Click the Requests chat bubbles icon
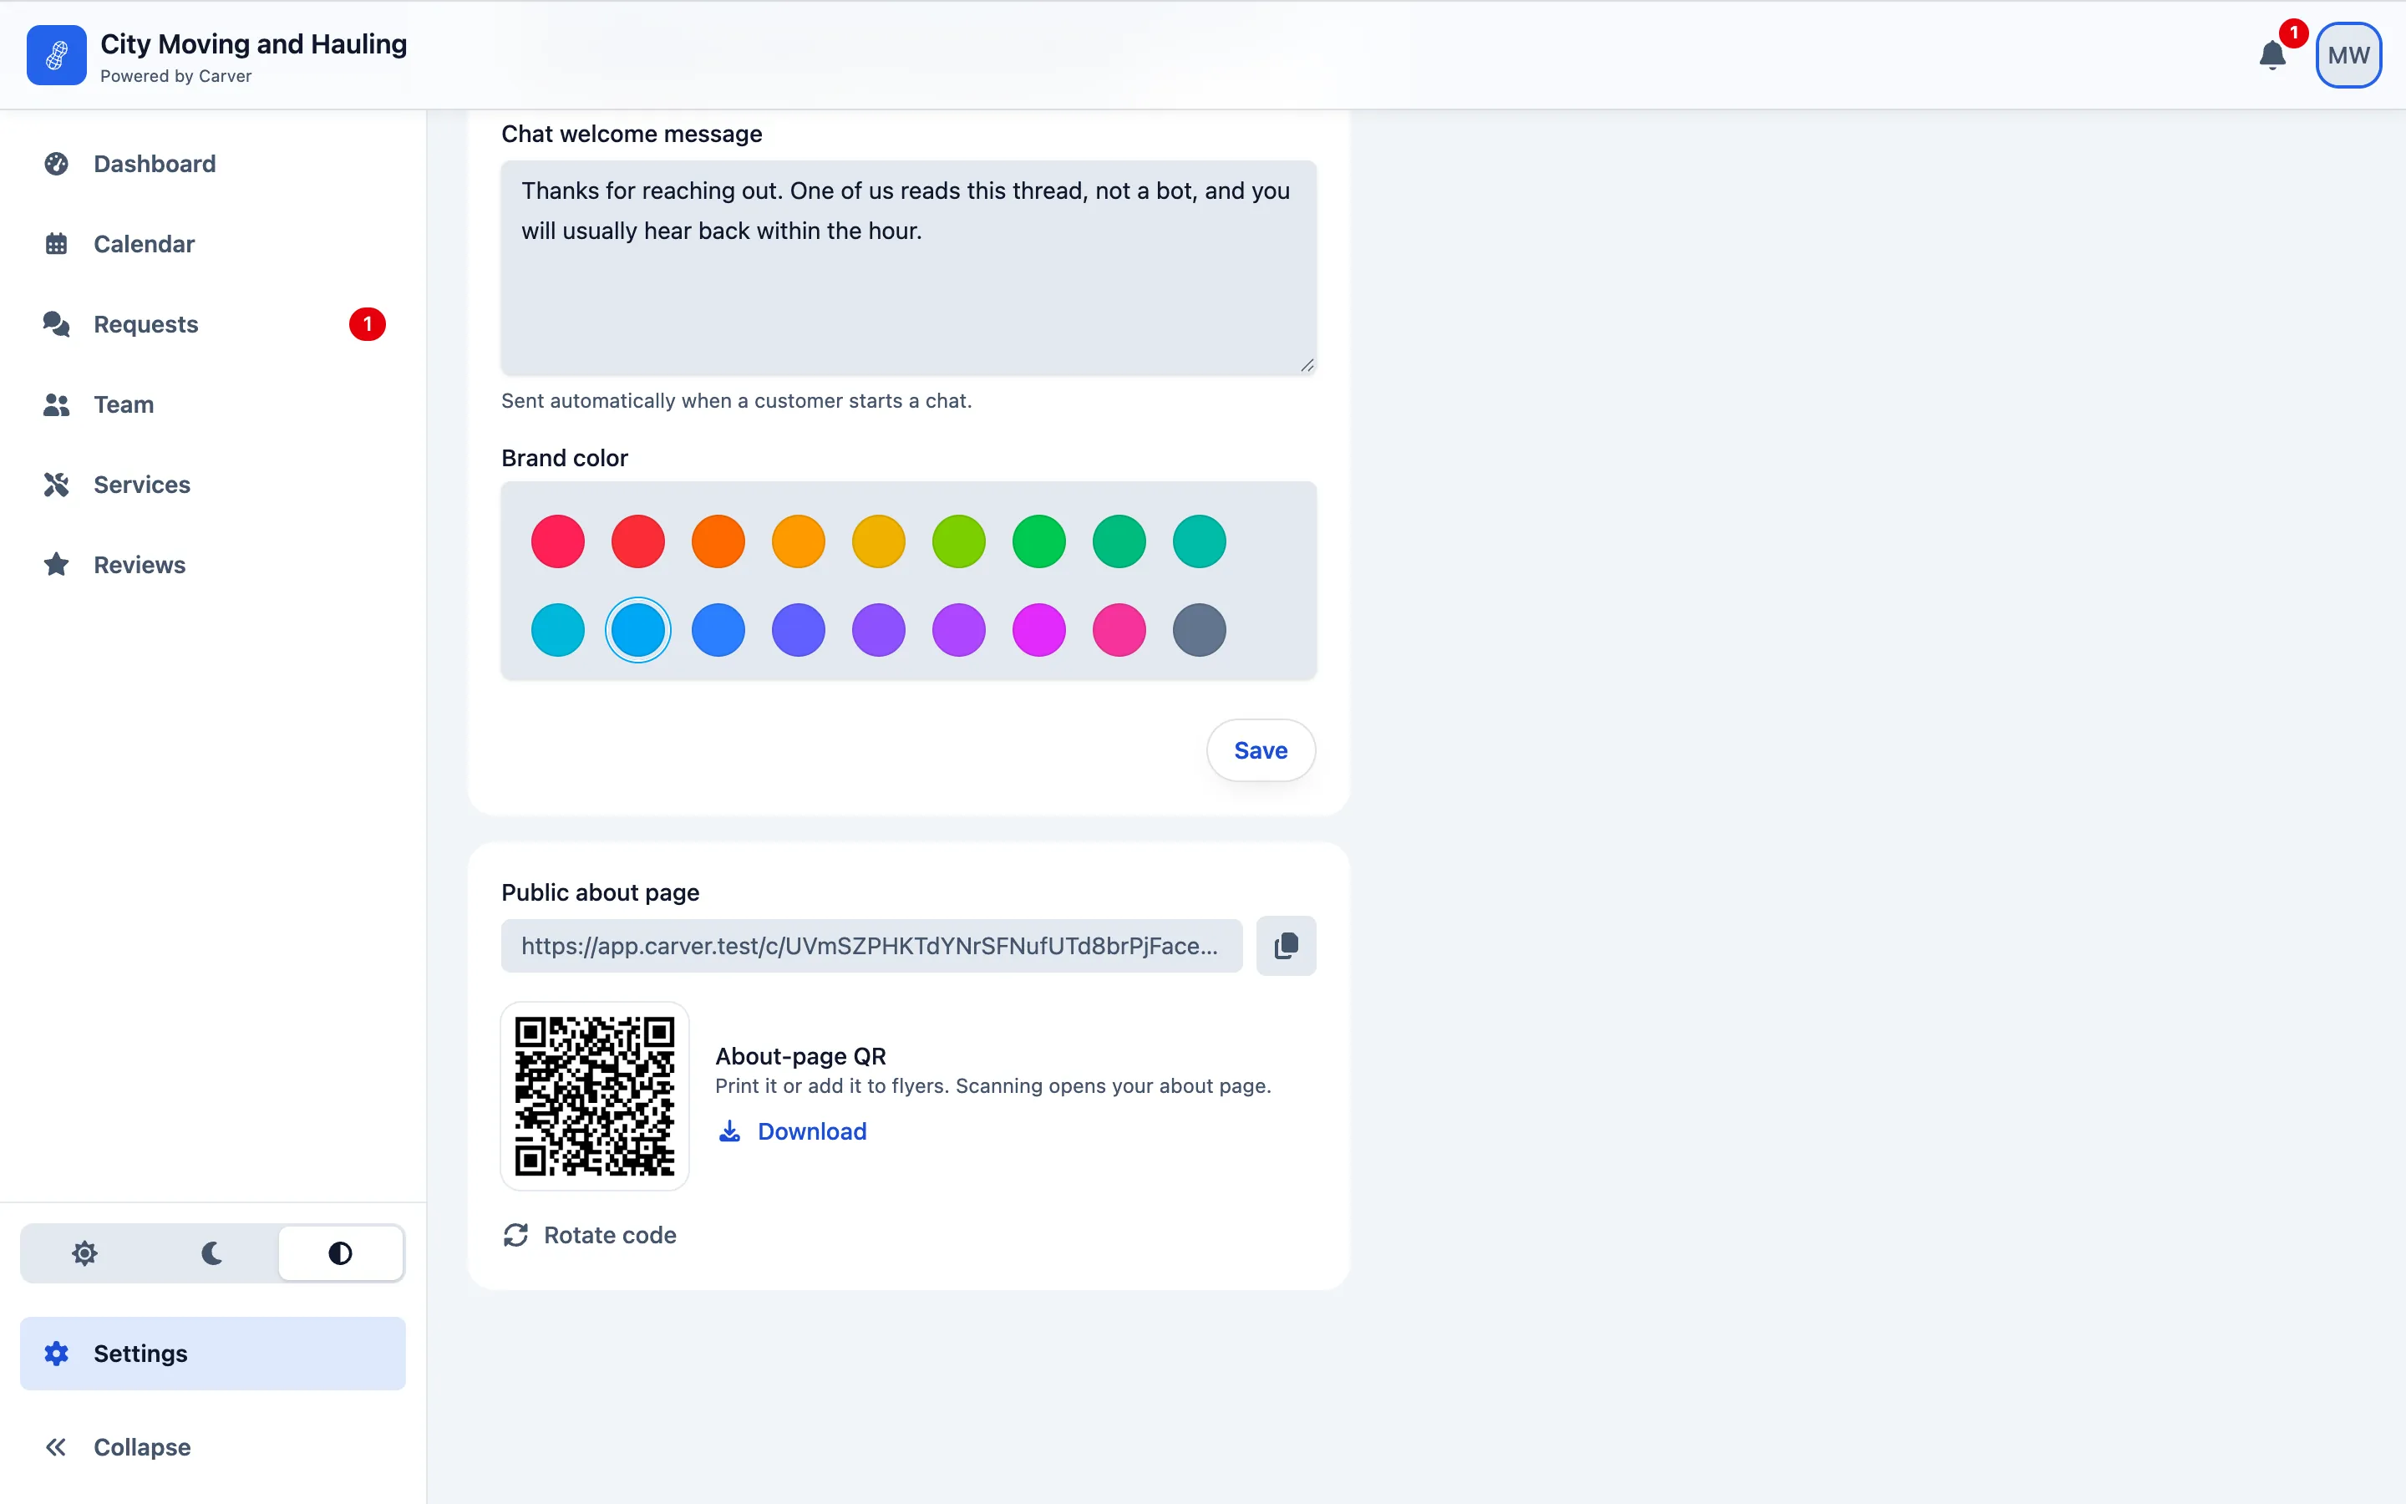 (x=57, y=324)
